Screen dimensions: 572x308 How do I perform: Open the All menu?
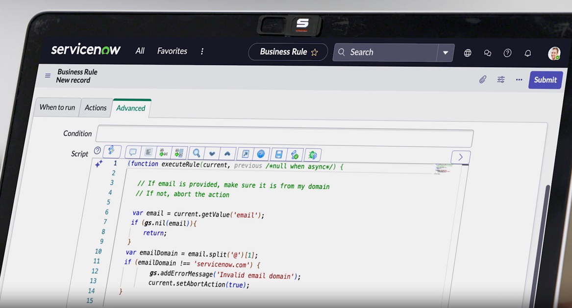point(140,50)
